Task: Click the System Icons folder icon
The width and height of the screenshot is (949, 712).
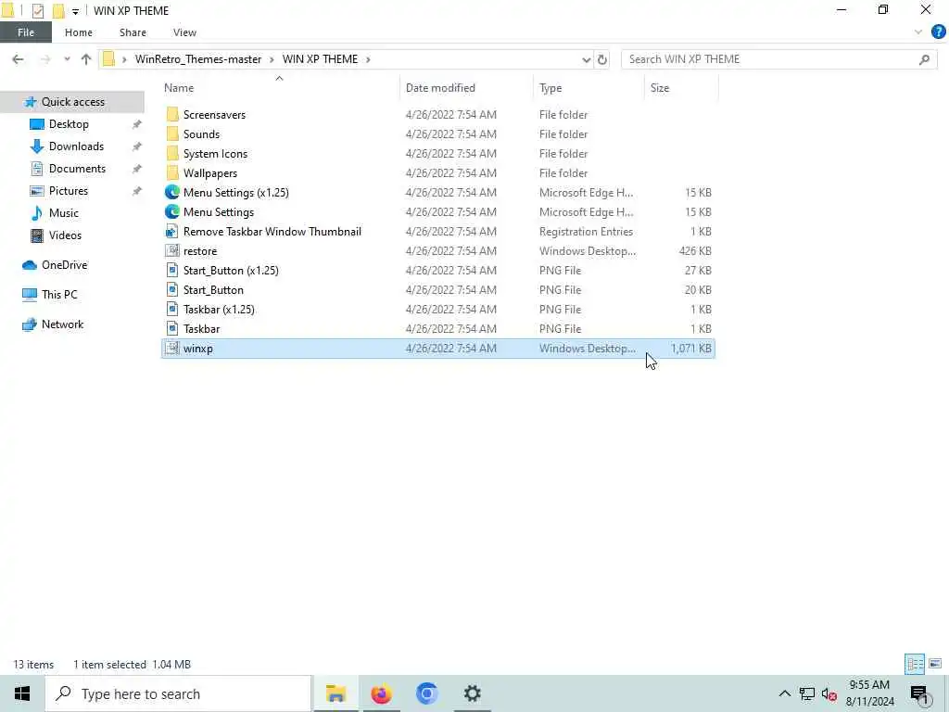Action: click(x=172, y=153)
